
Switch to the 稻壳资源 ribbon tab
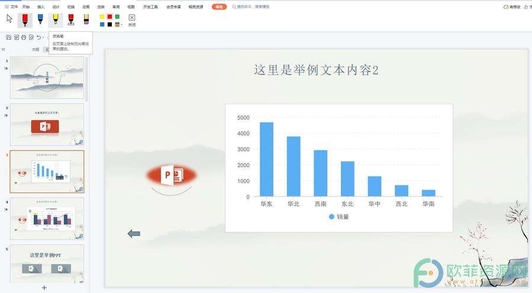(196, 6)
